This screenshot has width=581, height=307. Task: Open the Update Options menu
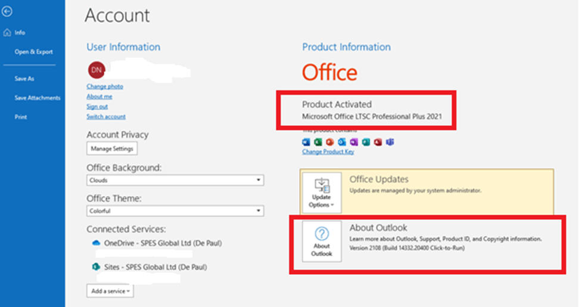click(x=322, y=193)
